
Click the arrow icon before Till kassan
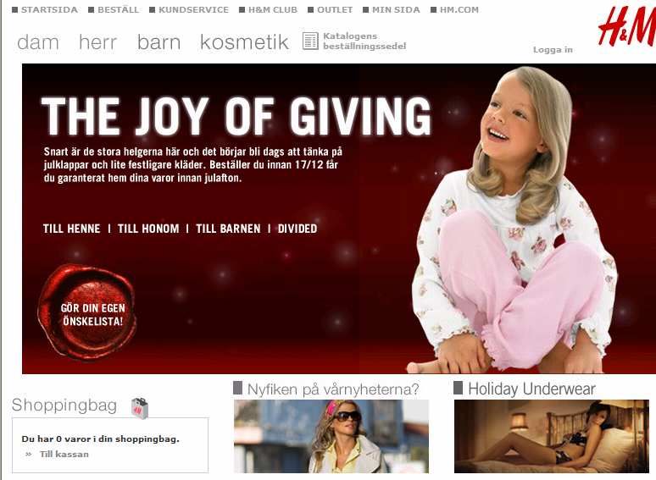(29, 454)
